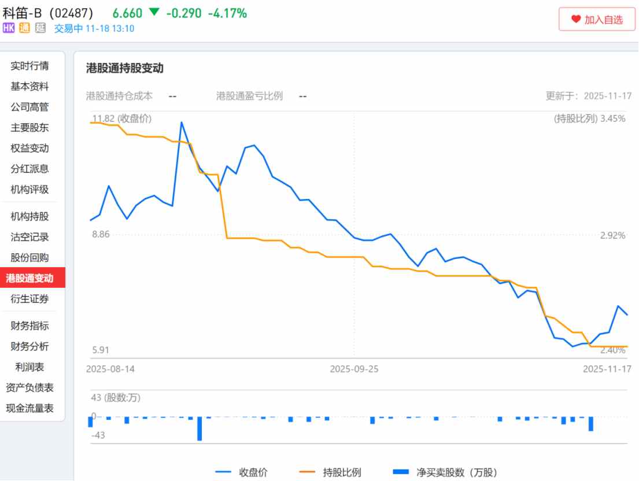This screenshot has width=639, height=481.
Task: Click the gray 延 delayed quote badge
Action: click(x=40, y=28)
